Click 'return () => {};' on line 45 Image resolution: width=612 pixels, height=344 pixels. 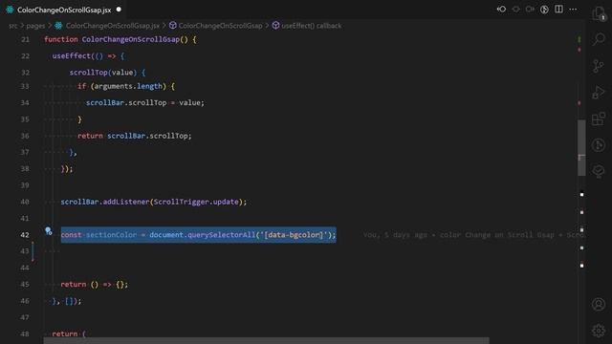click(x=94, y=285)
